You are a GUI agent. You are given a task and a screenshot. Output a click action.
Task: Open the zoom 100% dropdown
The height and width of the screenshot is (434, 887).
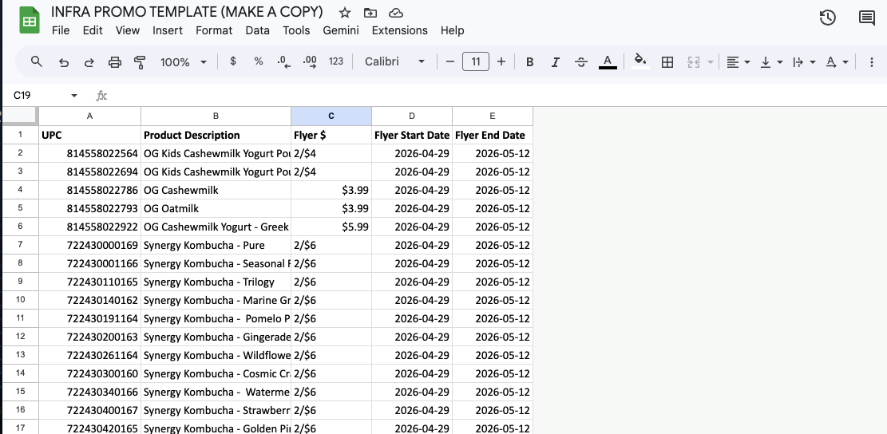click(x=184, y=62)
